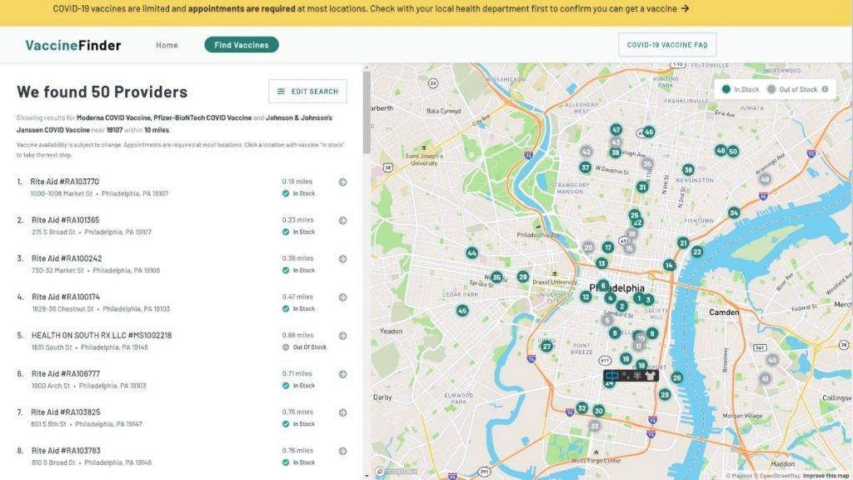Click the Mapbox logo on the map
Viewport: 853px width, 480px height.
click(x=396, y=472)
